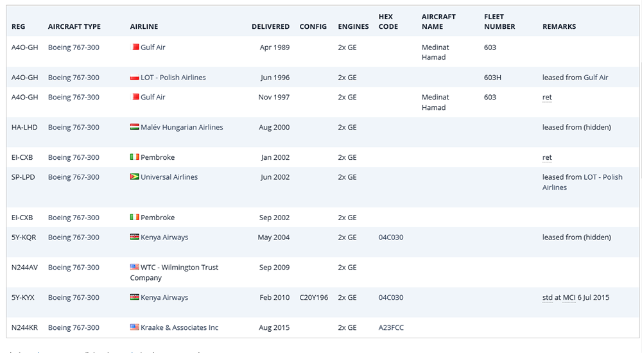
Task: Click delivered date Jun 1996
Action: click(275, 78)
